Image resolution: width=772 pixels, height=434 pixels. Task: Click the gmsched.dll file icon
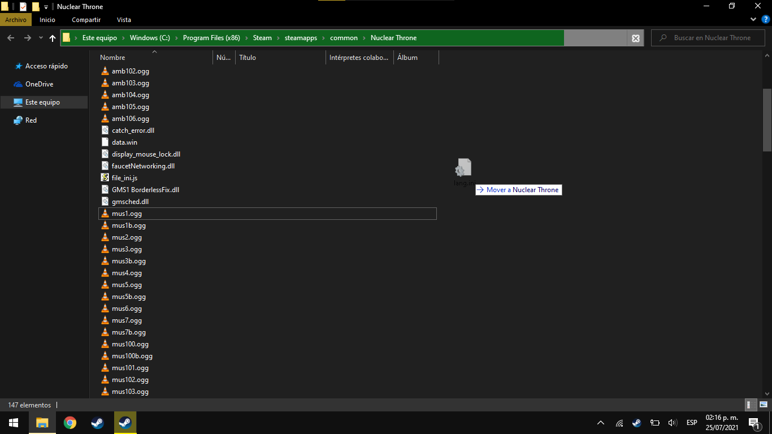[x=105, y=202]
